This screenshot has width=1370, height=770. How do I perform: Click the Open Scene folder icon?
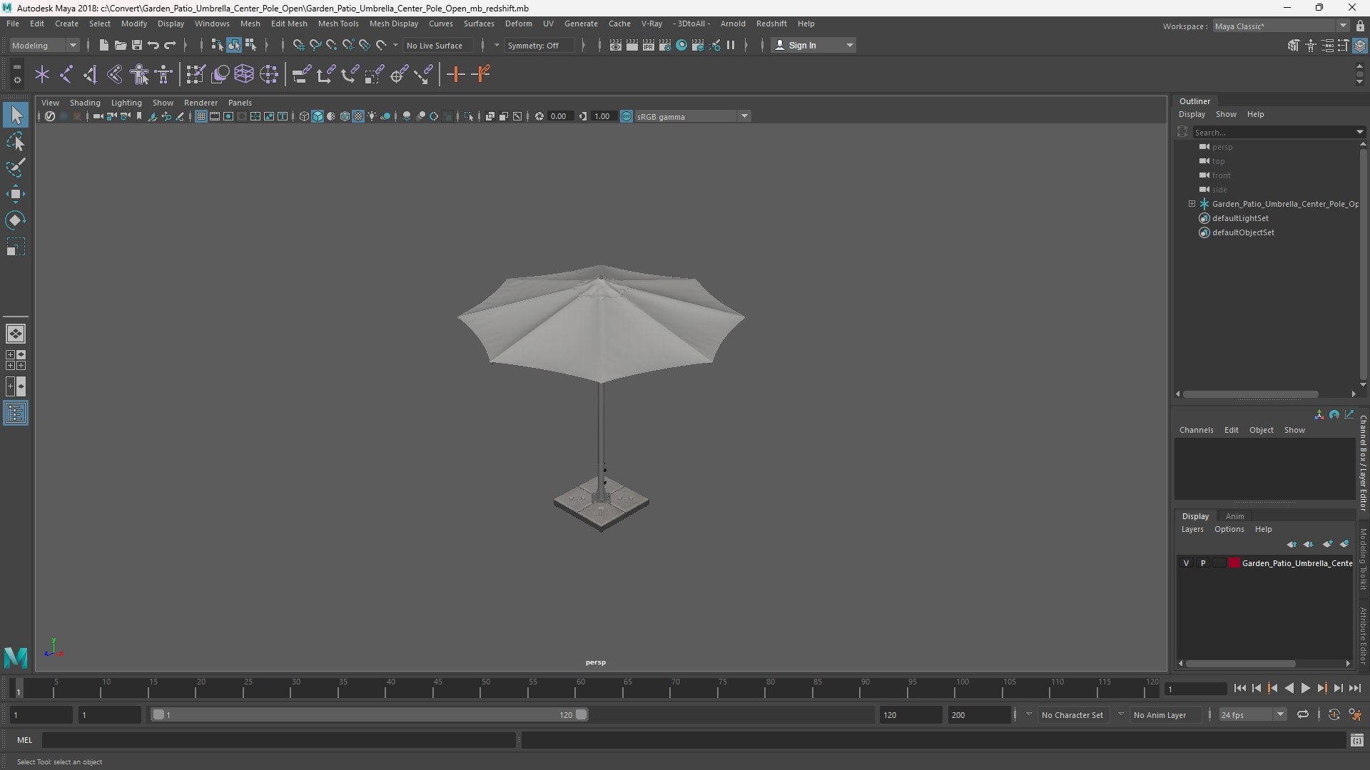pyautogui.click(x=121, y=45)
